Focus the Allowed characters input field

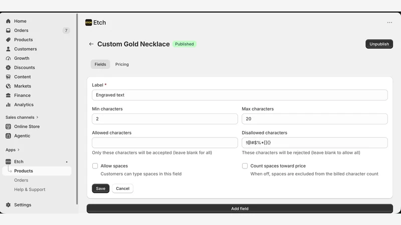165,142
